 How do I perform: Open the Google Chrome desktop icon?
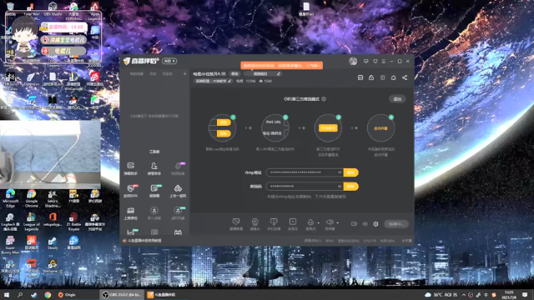[x=32, y=198]
